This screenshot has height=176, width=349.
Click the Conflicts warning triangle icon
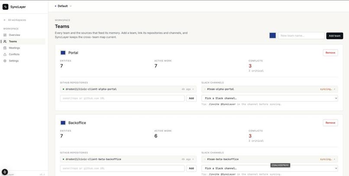pos(5,54)
